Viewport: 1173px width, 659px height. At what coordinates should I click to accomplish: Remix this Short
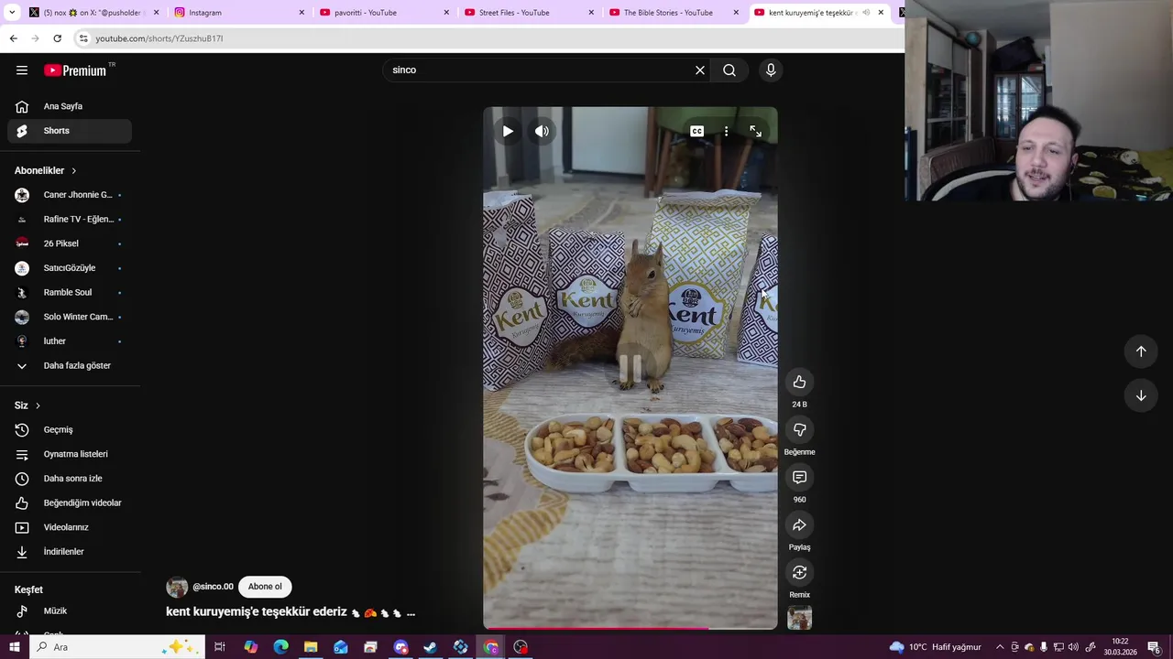(799, 572)
